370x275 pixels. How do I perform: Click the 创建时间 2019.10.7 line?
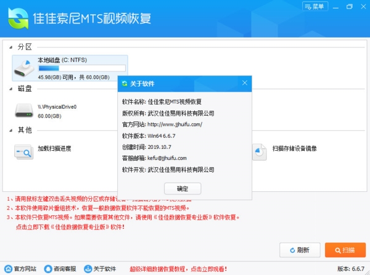[147, 147]
